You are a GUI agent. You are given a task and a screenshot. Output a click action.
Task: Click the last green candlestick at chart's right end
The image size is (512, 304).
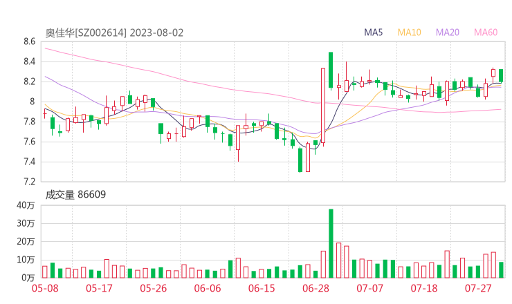501,75
